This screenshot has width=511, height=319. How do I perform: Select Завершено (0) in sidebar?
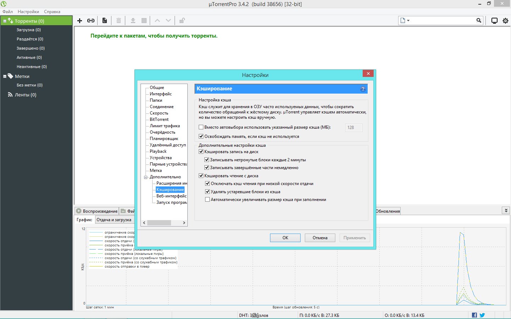pyautogui.click(x=31, y=48)
